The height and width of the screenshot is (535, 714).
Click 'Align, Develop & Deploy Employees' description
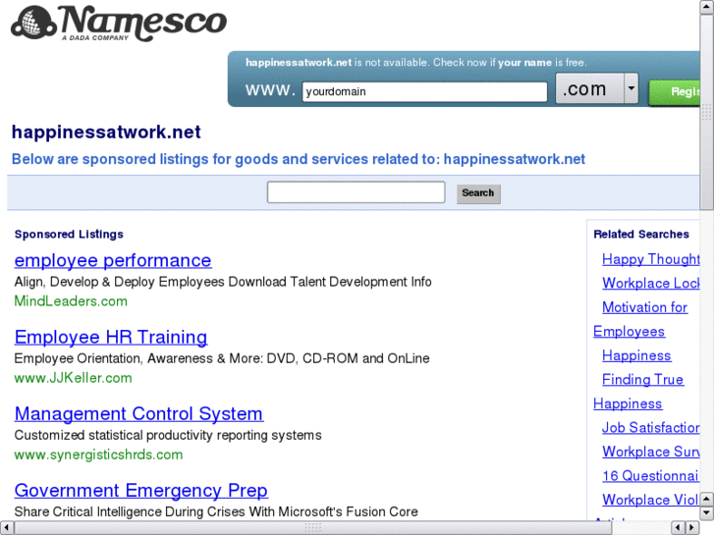tap(223, 282)
